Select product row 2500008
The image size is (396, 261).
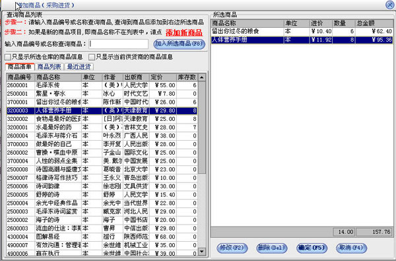click(102, 169)
